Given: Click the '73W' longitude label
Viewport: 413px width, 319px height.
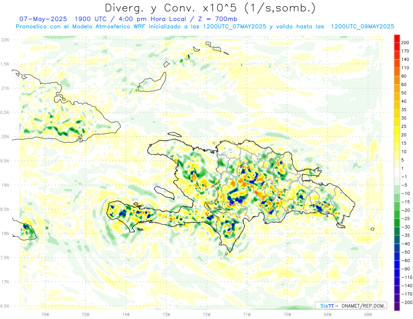Looking at the screenshot, I should [x=166, y=315].
